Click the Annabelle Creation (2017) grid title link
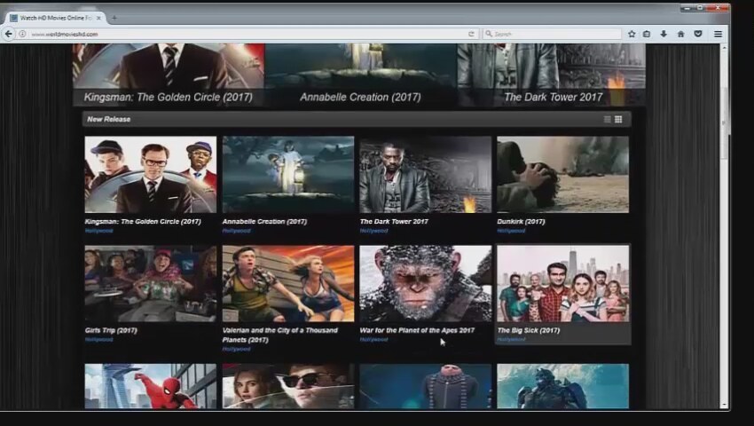Image resolution: width=754 pixels, height=426 pixels. click(x=264, y=221)
